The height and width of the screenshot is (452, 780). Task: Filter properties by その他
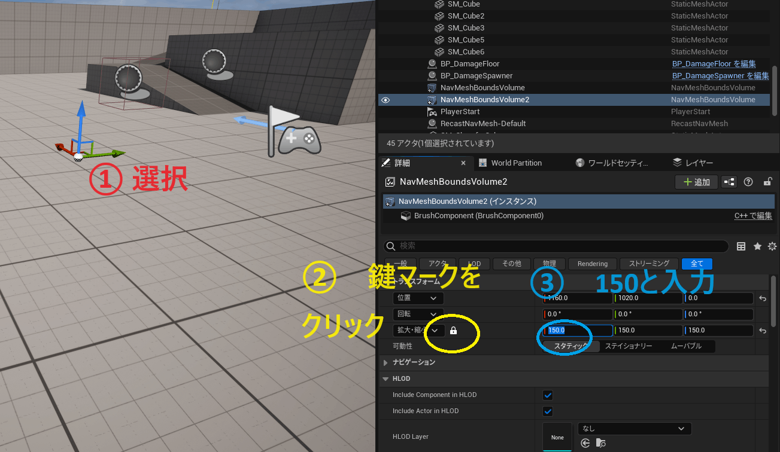tap(511, 264)
